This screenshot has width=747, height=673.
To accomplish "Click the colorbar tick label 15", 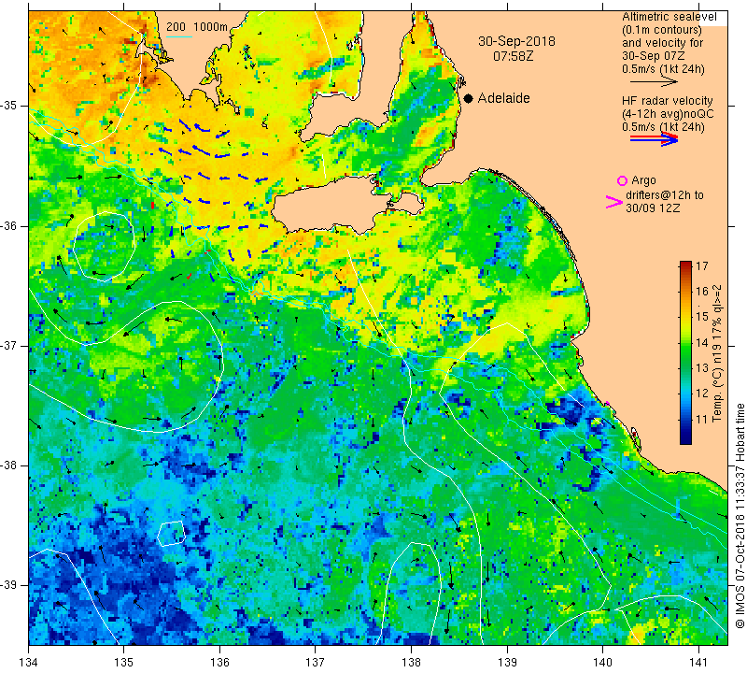I will (x=702, y=317).
